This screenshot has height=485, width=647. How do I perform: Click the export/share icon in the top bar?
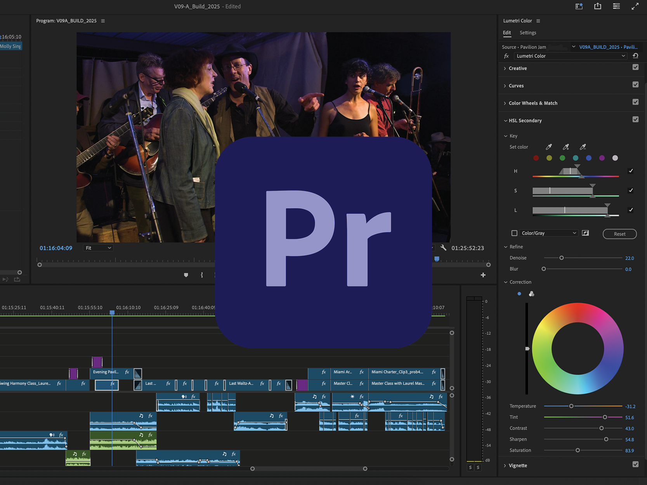(598, 6)
